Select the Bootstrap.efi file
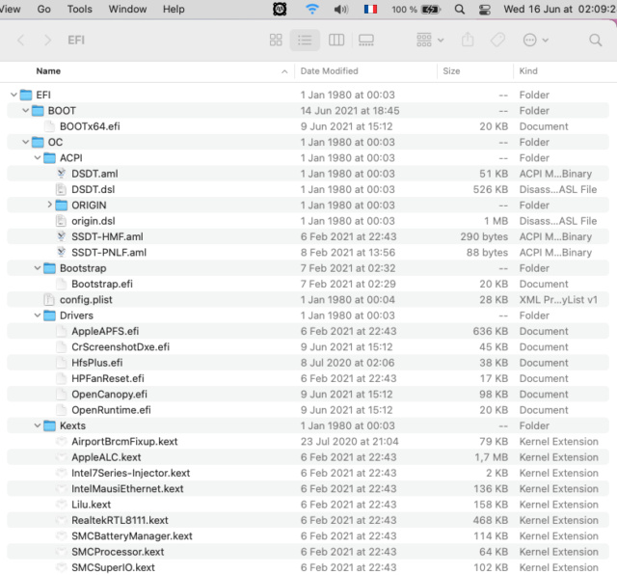Viewport: 617px width, 575px height. [x=102, y=284]
